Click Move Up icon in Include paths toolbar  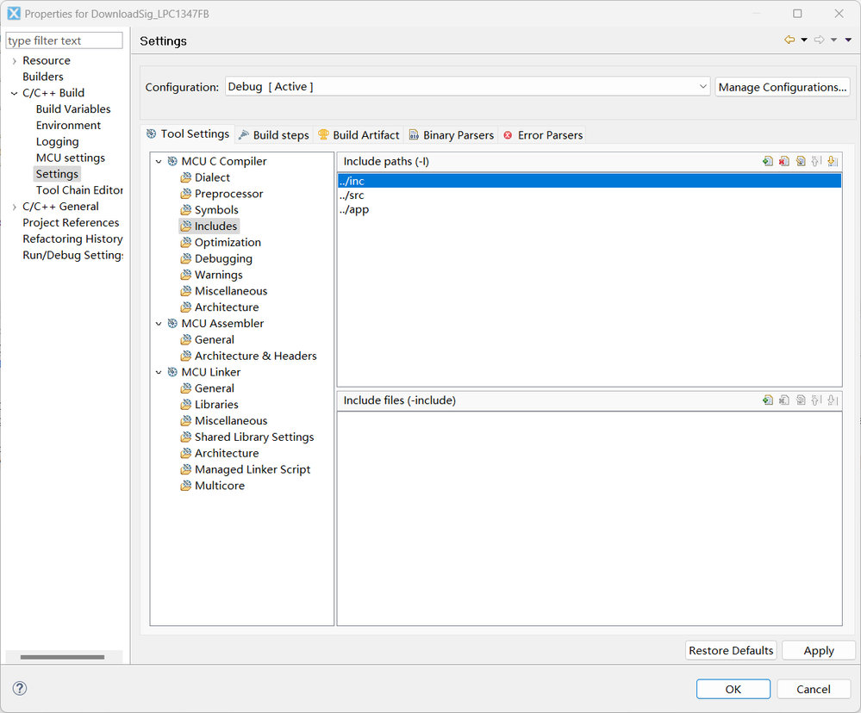pos(816,161)
